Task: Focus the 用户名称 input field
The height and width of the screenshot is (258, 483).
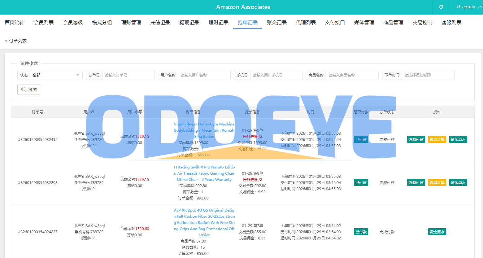Action: click(204, 75)
